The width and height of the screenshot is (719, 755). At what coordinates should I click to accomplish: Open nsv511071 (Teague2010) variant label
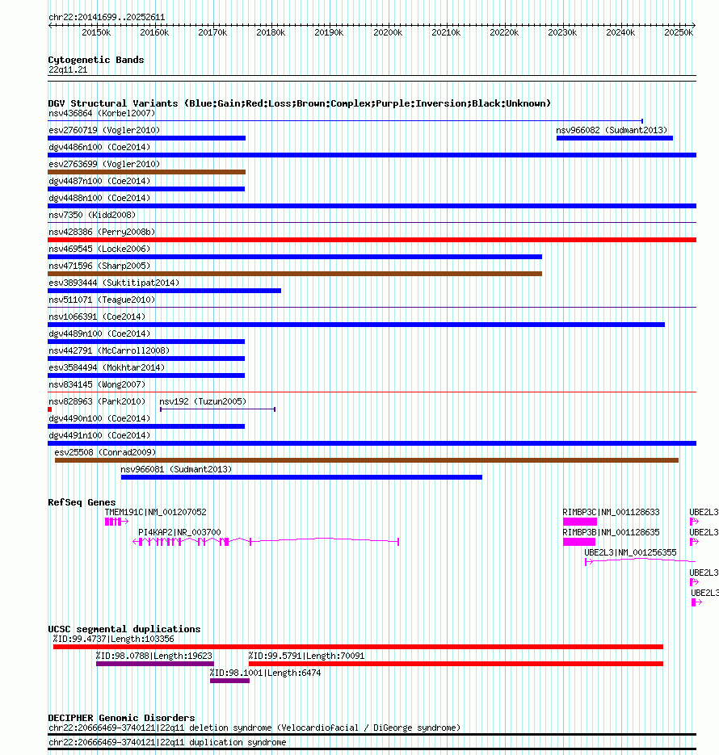[x=102, y=300]
